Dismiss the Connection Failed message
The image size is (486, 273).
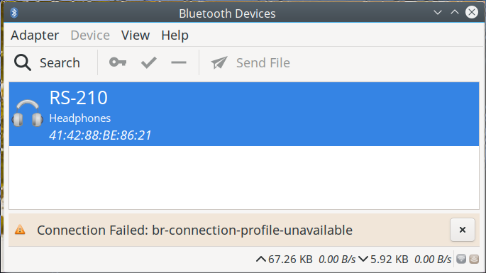tap(463, 230)
